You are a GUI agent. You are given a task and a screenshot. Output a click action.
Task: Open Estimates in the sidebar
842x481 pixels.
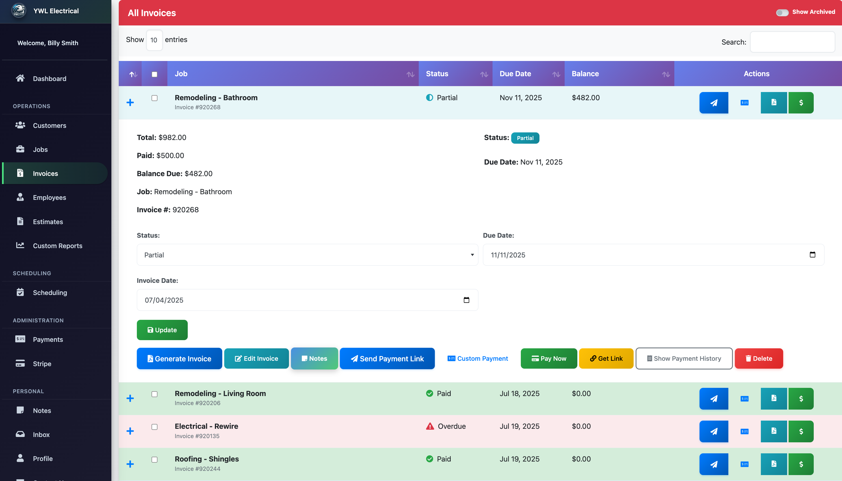[48, 222]
